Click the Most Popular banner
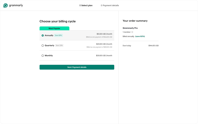The width and height of the screenshot is (198, 124). click(x=54, y=28)
